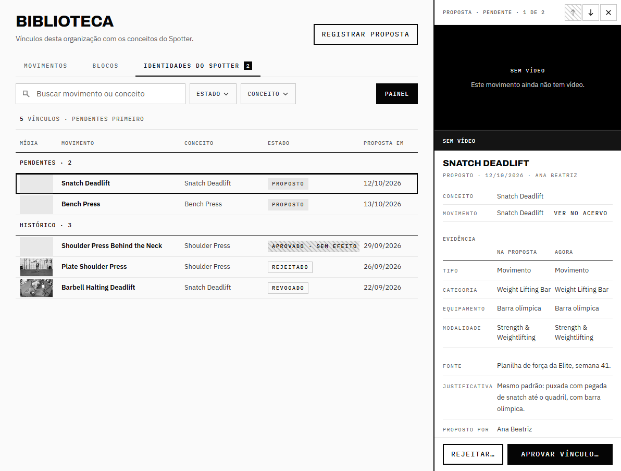
Task: Close the proposal detail panel
Action: 608,13
